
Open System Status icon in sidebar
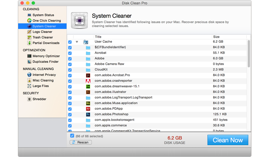(29, 15)
